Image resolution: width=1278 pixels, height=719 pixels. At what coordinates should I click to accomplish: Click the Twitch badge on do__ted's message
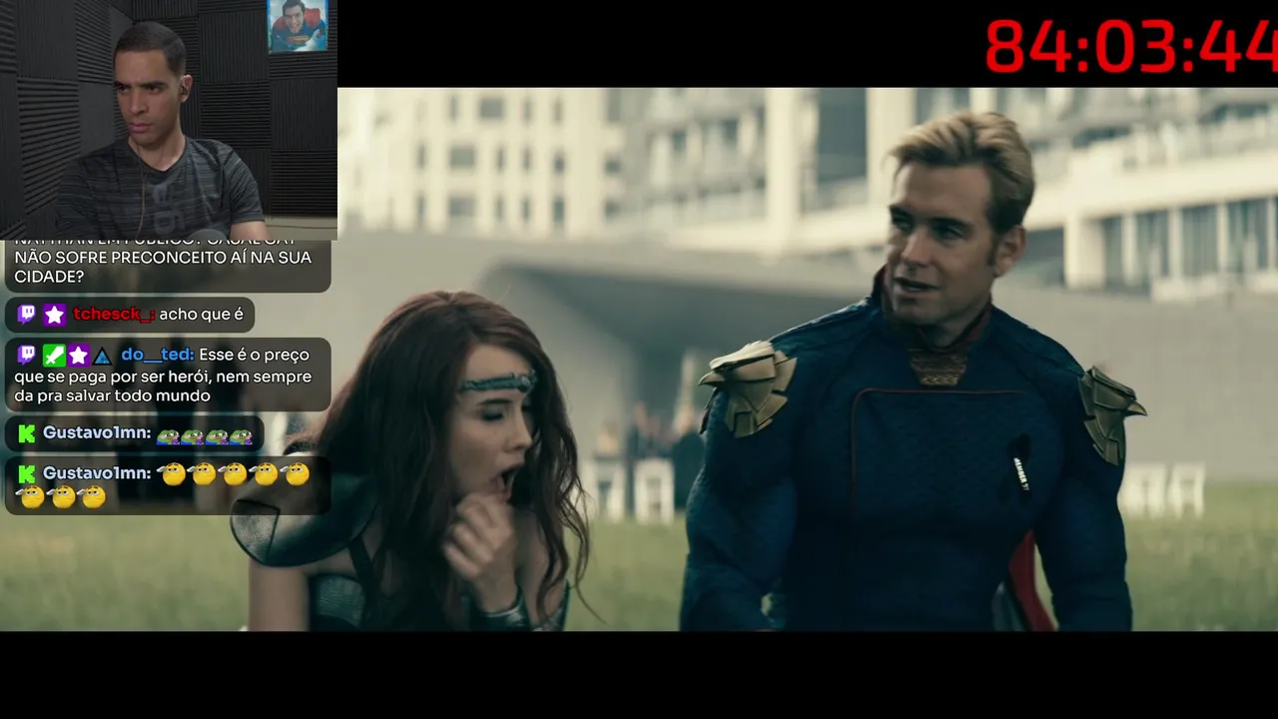tap(28, 355)
